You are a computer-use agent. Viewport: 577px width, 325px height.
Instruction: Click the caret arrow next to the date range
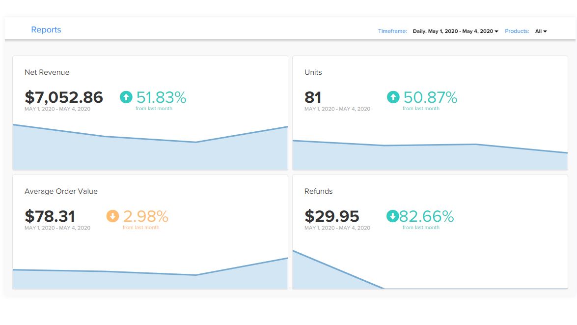point(496,31)
